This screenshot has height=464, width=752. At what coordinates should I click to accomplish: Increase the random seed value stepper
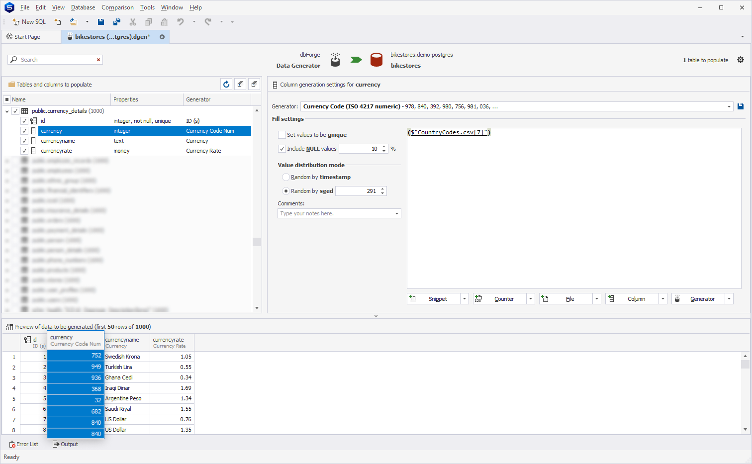(382, 189)
